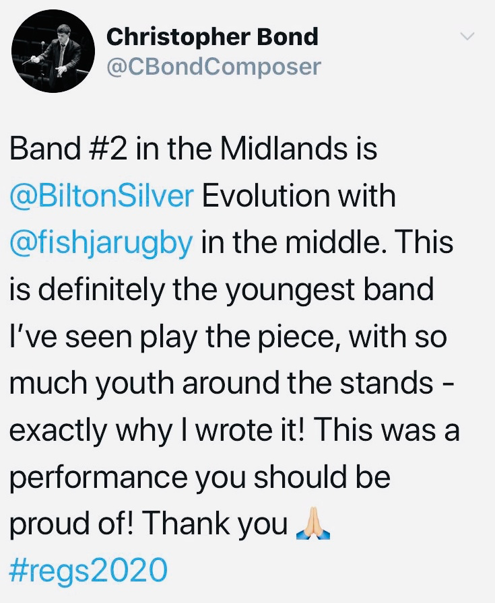
Task: Click the word 'performance' in the tweet
Action: coord(98,478)
